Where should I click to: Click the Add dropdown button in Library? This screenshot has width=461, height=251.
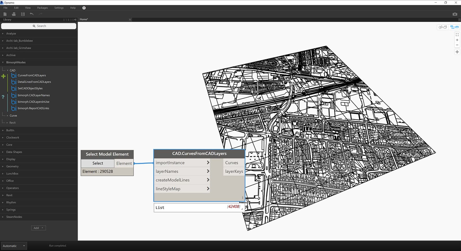[39, 228]
